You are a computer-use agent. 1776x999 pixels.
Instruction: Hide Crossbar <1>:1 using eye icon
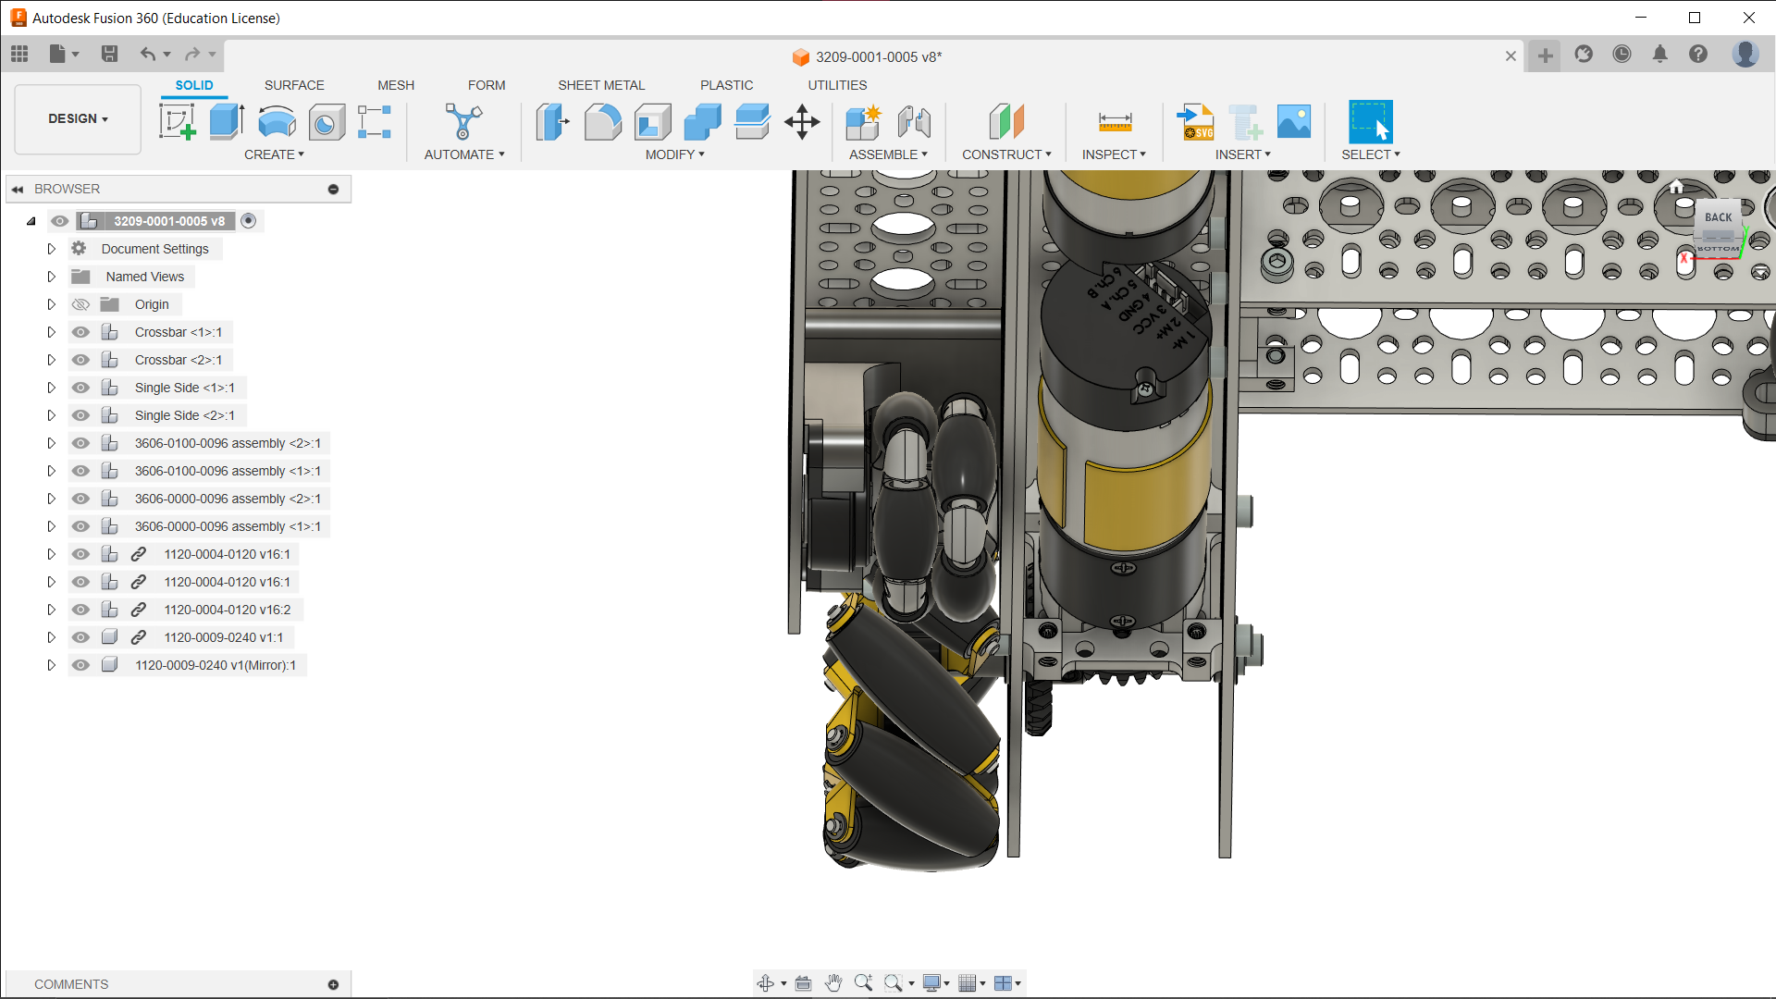(x=80, y=332)
